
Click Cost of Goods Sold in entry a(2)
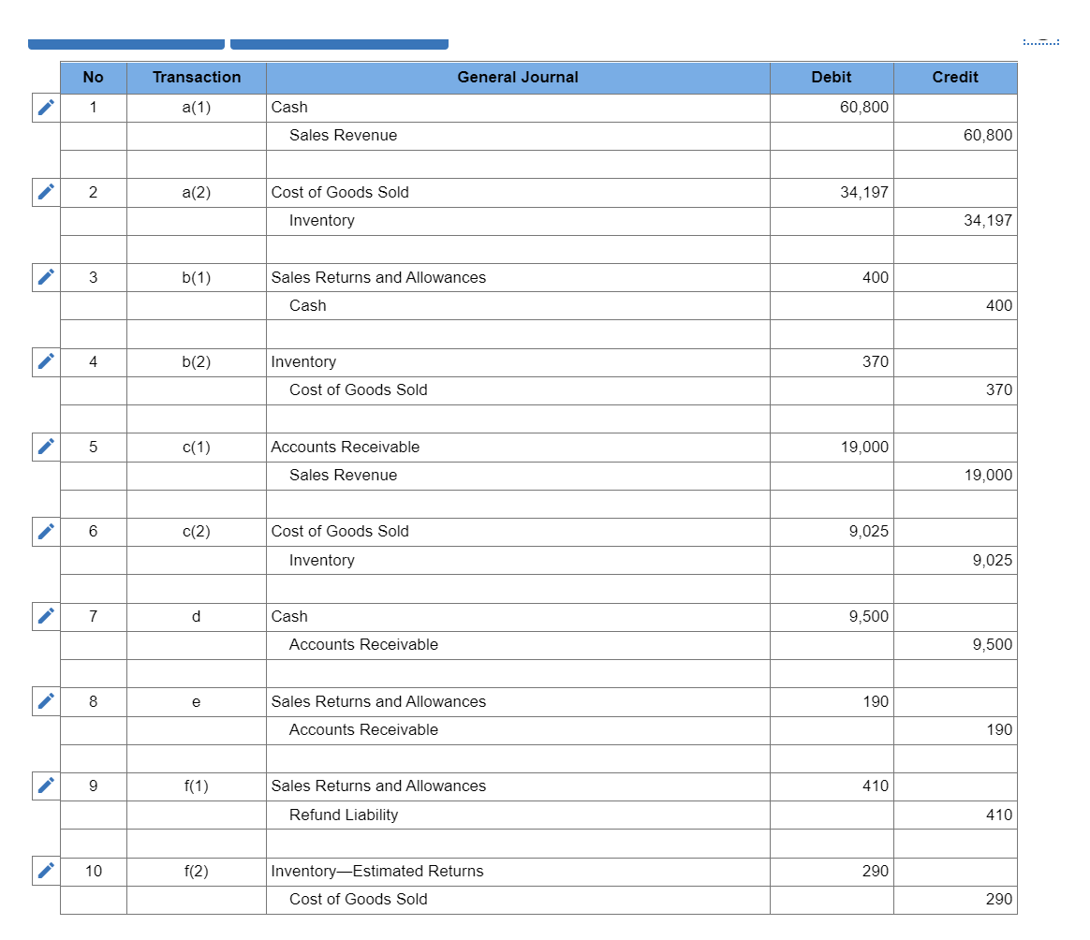pyautogui.click(x=340, y=193)
